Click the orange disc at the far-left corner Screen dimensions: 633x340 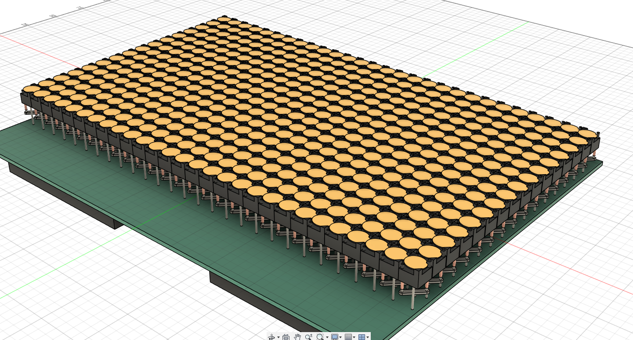click(31, 90)
